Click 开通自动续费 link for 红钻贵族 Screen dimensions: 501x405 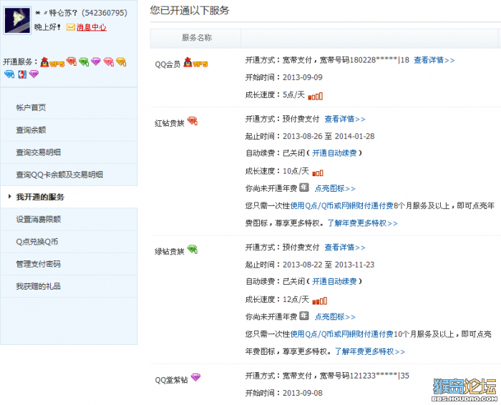tap(334, 153)
